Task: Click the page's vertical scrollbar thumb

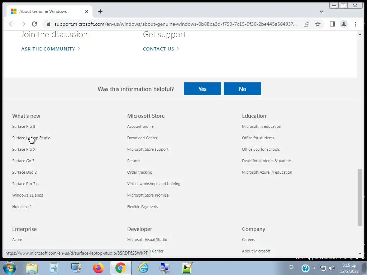Action: pyautogui.click(x=360, y=198)
